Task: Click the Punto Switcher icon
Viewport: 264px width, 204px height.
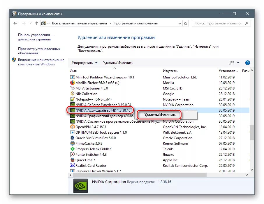Action: point(72,154)
